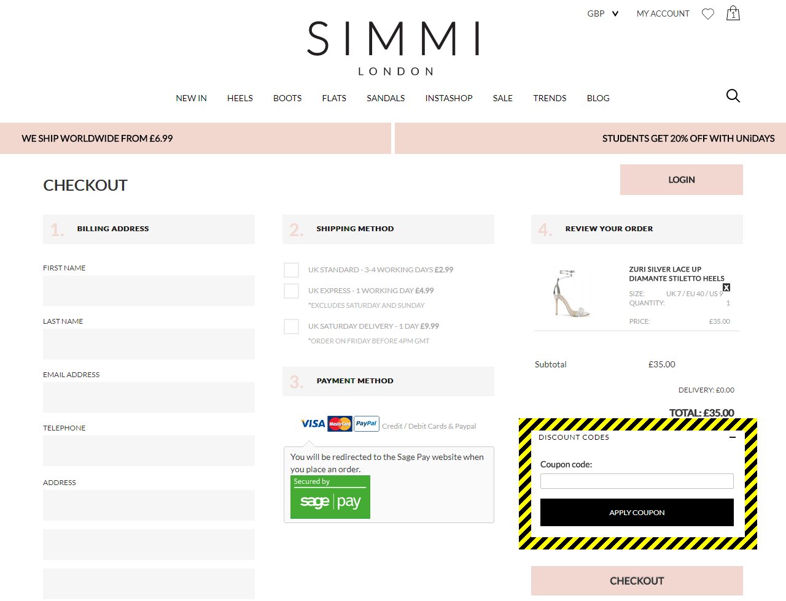This screenshot has height=601, width=786.
Task: Click the Apply Coupon button
Action: [637, 513]
